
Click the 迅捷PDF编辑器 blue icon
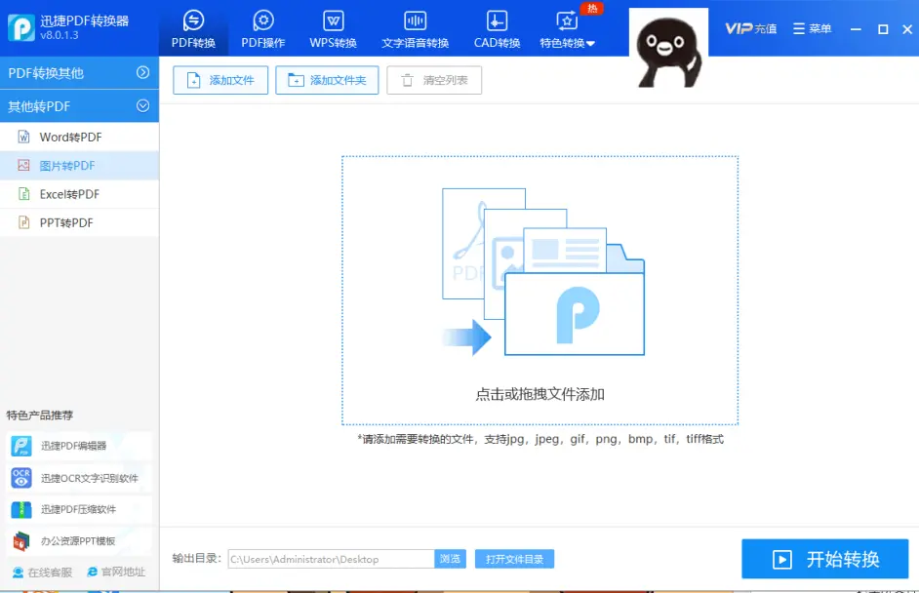[21, 447]
